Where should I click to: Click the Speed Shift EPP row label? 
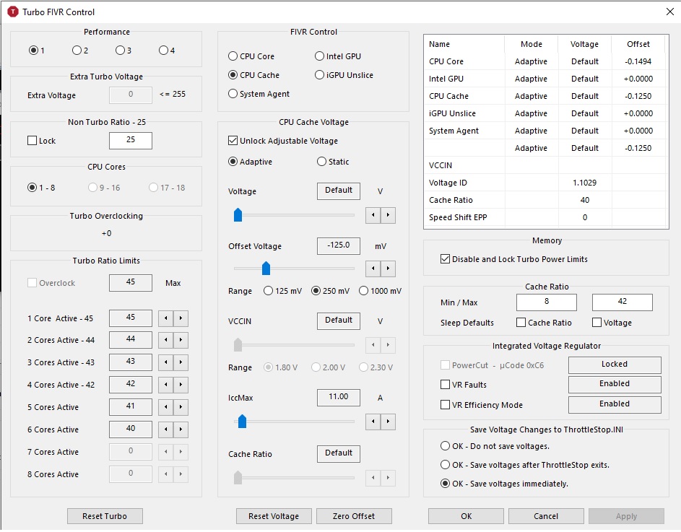tap(458, 217)
